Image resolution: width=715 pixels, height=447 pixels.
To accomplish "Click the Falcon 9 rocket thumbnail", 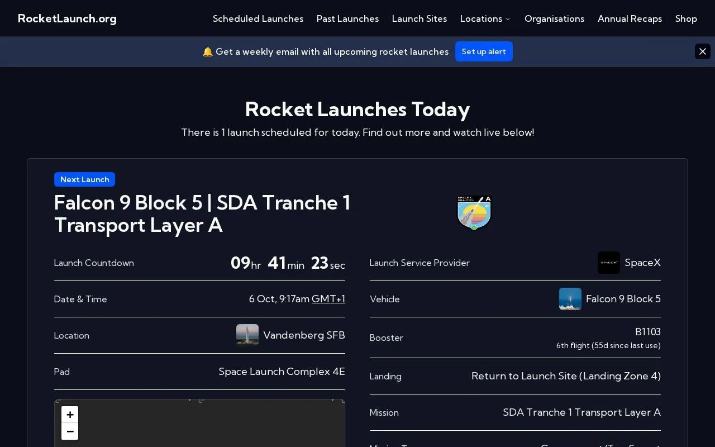I will click(x=570, y=299).
